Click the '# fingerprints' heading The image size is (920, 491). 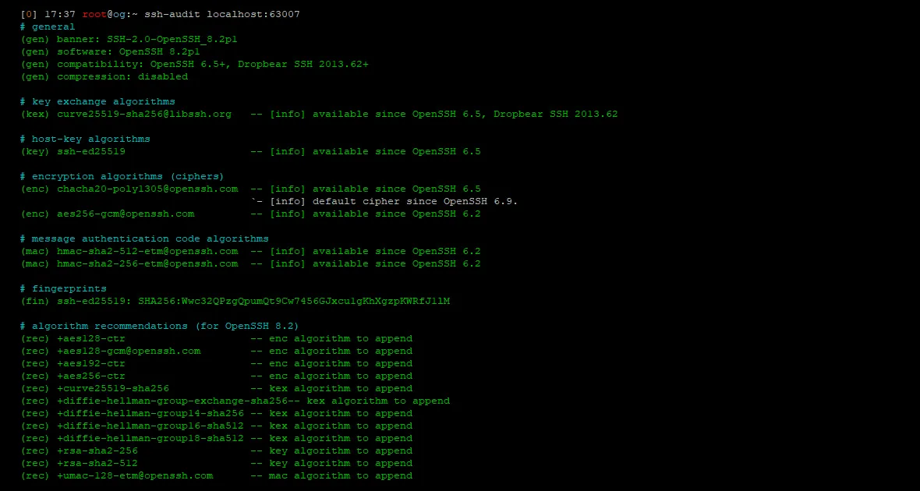(x=63, y=288)
